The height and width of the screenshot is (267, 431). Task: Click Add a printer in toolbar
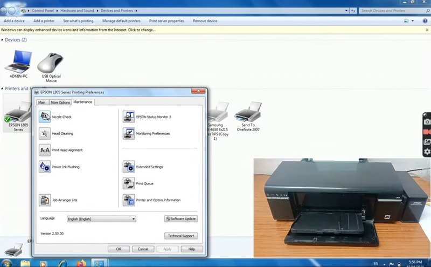44,21
